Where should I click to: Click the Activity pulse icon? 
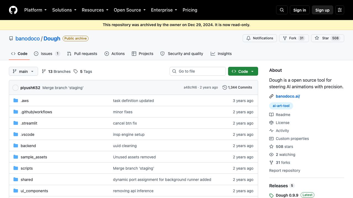[271, 131]
